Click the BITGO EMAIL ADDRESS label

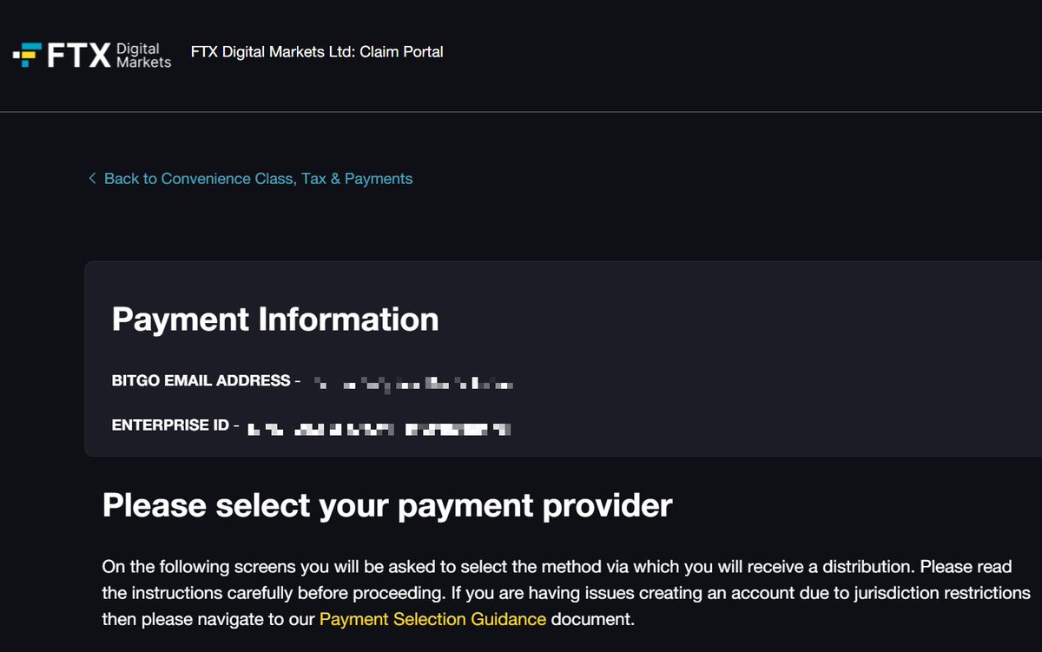pos(201,380)
